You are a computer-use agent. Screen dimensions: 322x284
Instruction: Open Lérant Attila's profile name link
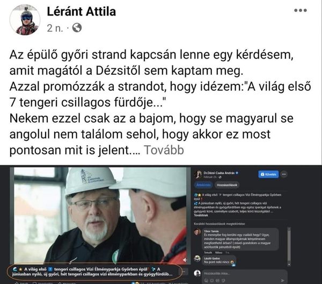[82, 11]
